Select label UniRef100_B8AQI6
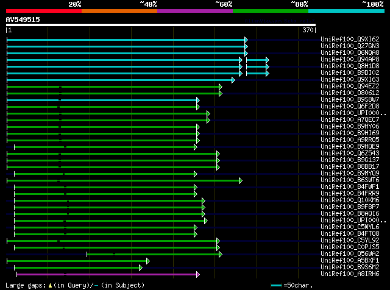Screen dimensions: 390x290 (x=350, y=214)
